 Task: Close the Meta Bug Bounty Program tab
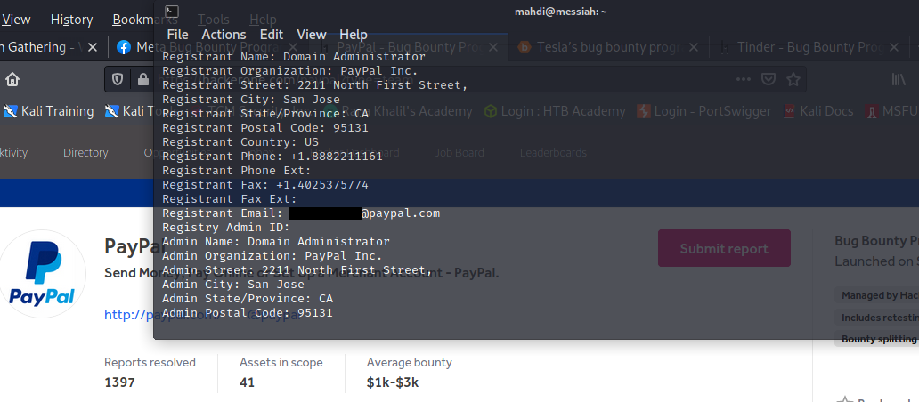coord(292,47)
